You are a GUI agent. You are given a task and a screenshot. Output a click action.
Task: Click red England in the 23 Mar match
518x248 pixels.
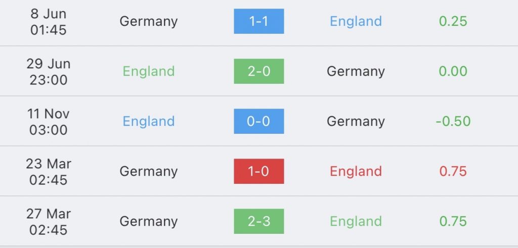tap(356, 172)
